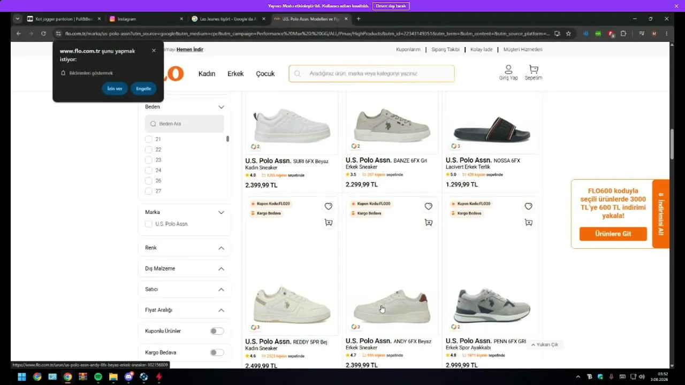
Task: Open the Chrome three-dot menu
Action: pyautogui.click(x=667, y=34)
